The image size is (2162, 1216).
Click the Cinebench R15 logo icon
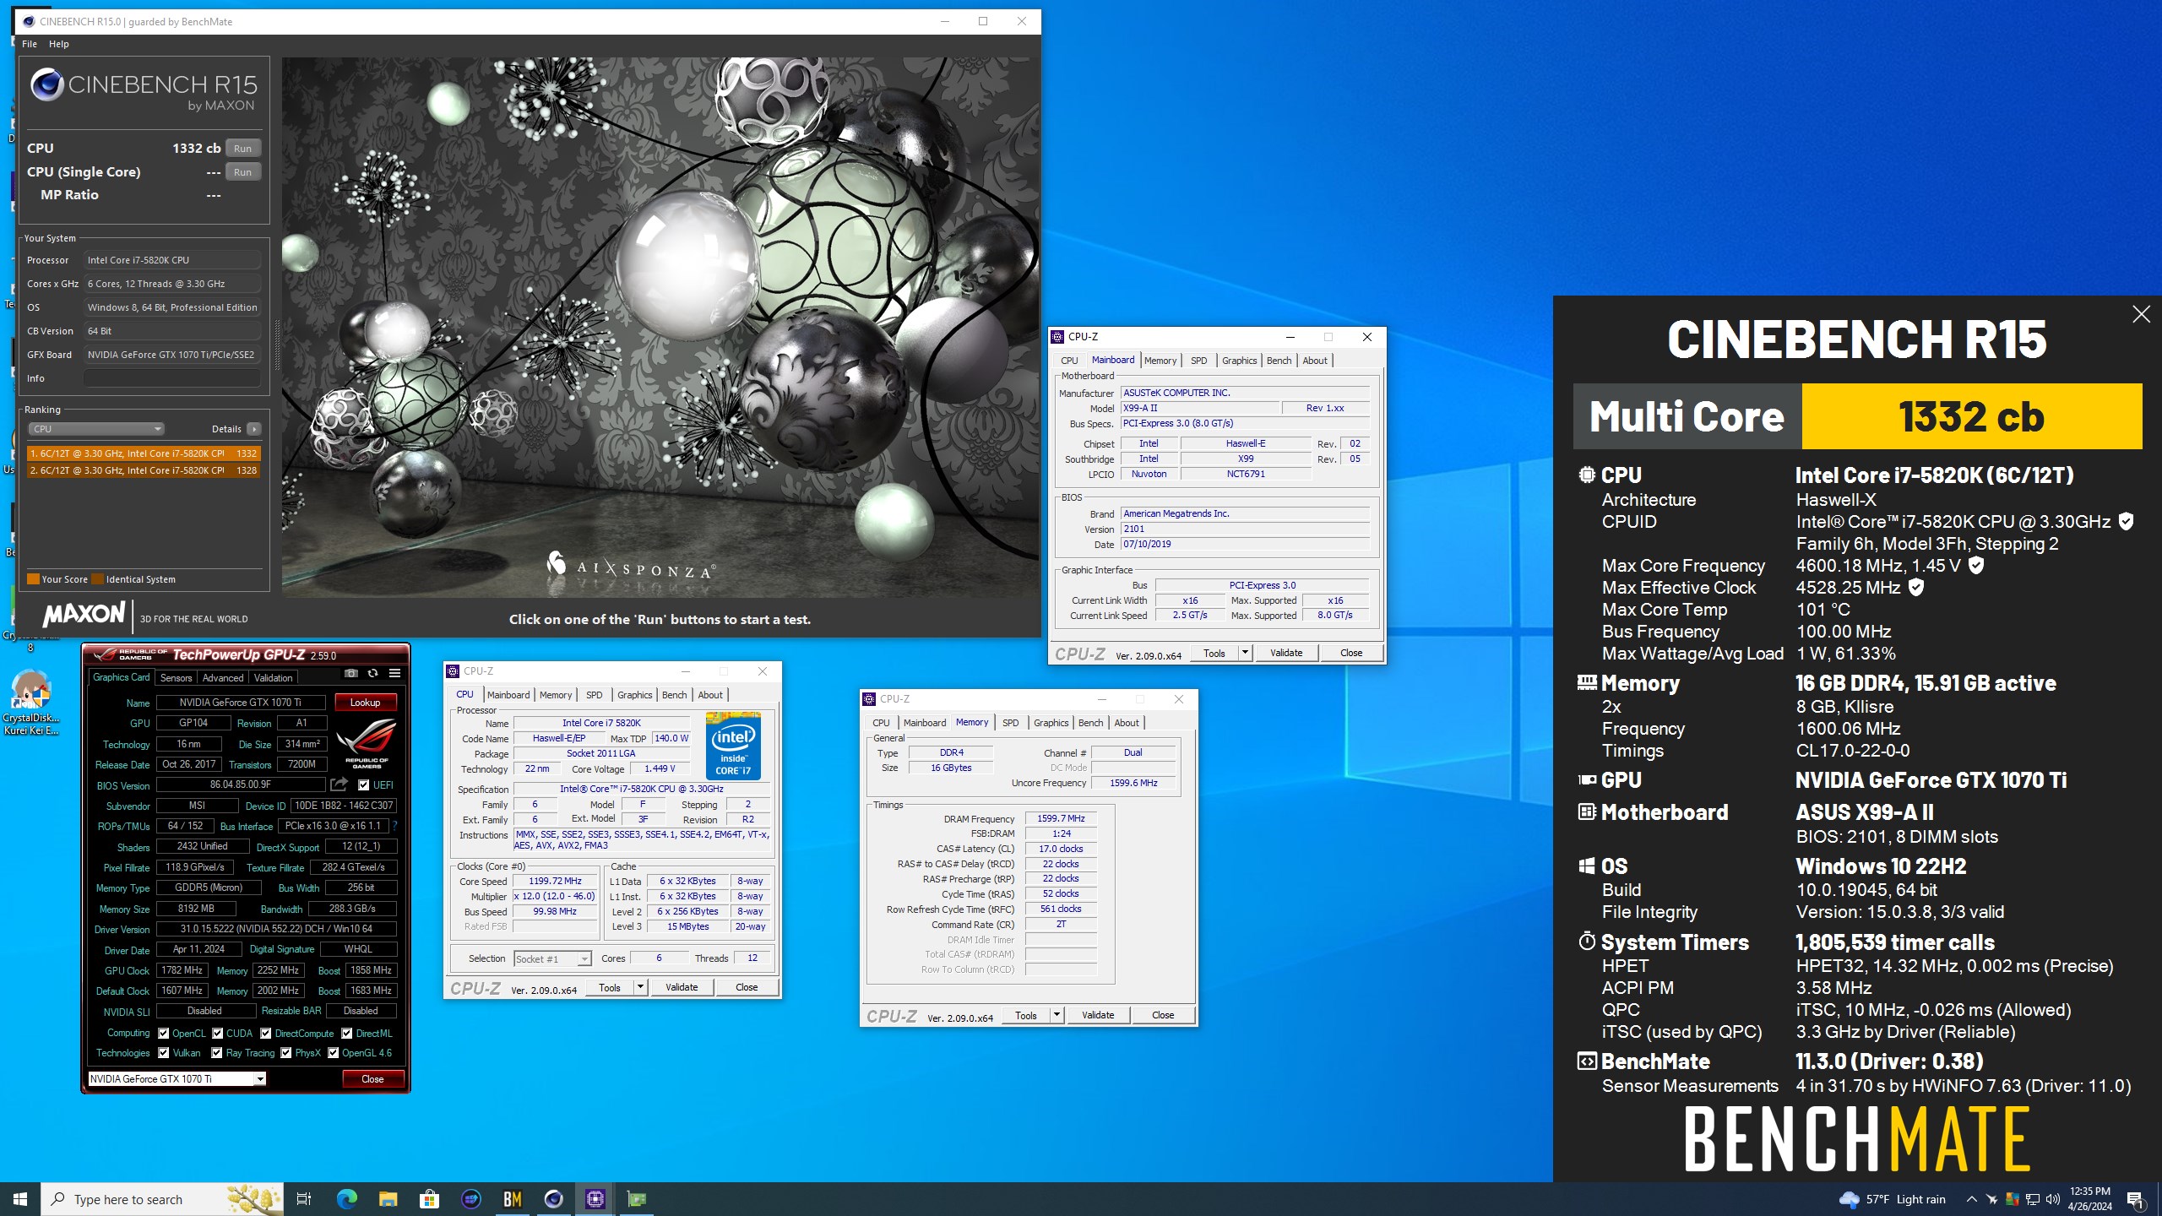[46, 85]
